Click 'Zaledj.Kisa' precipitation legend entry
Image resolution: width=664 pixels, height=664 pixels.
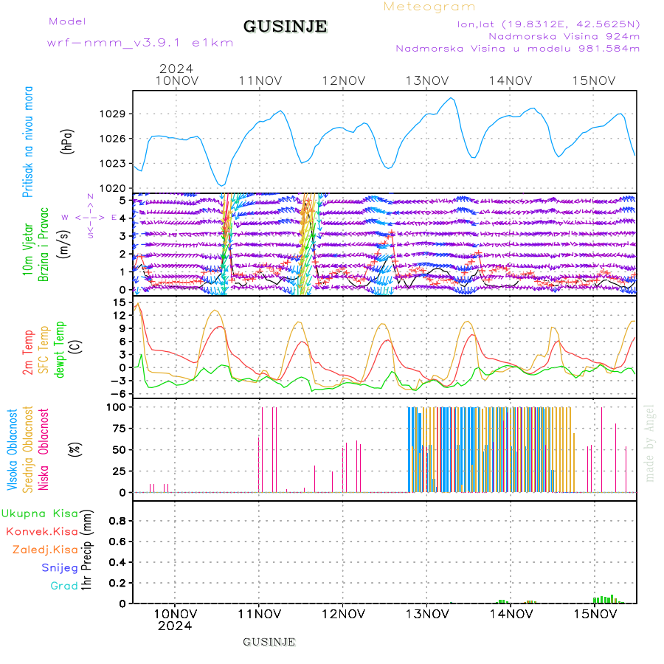click(x=45, y=550)
